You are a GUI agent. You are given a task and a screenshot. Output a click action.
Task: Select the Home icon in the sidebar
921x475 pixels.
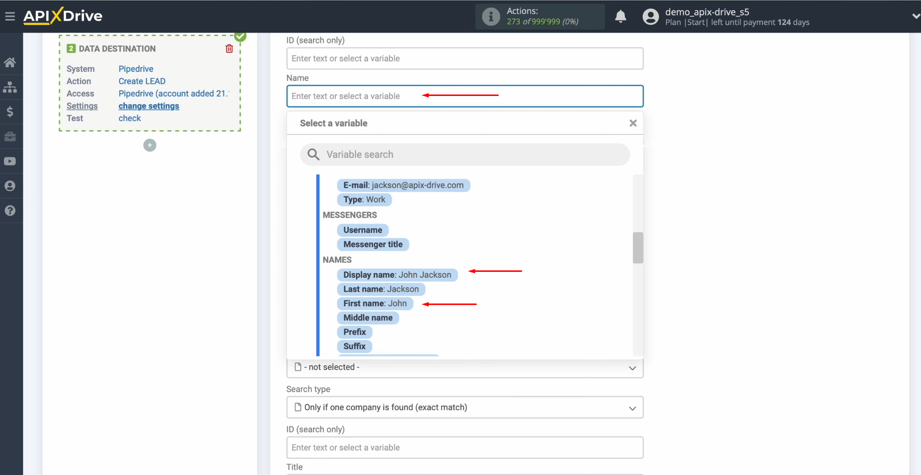(x=10, y=62)
